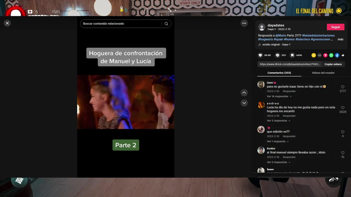Click the bonfire video frame
351x197 pixels.
(126, 102)
